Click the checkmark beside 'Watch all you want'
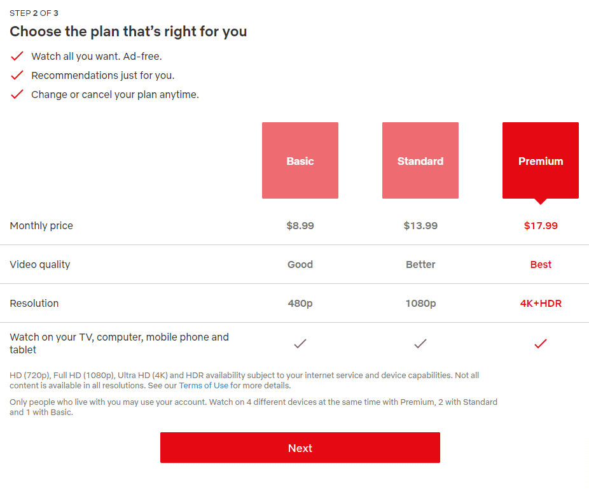The width and height of the screenshot is (589, 501). pyautogui.click(x=17, y=56)
